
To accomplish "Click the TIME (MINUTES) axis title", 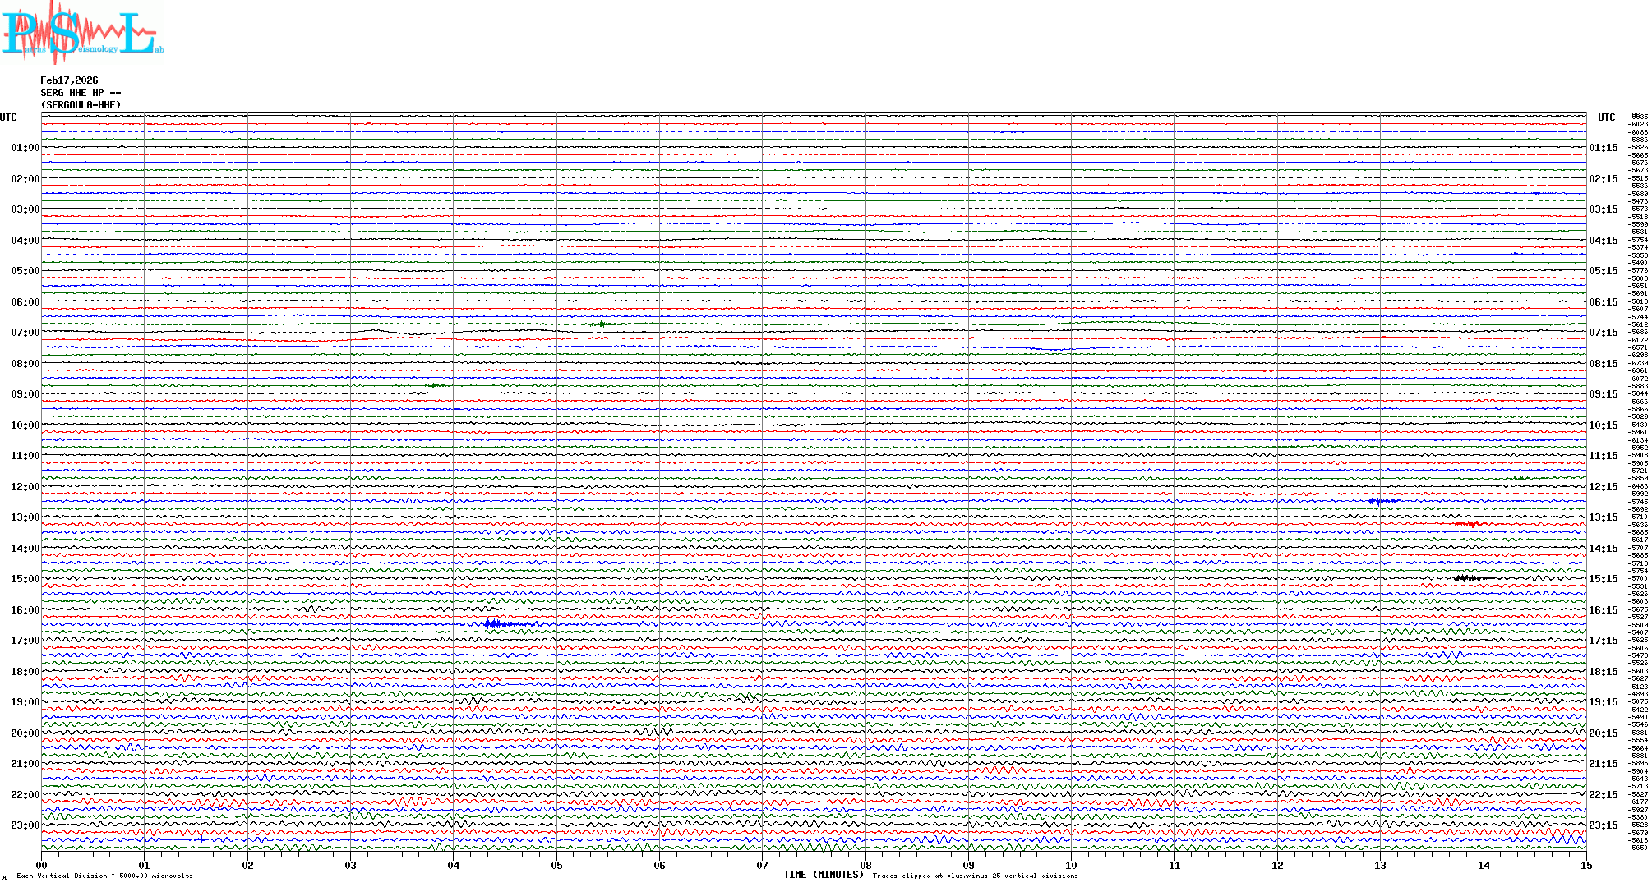I will point(823,875).
